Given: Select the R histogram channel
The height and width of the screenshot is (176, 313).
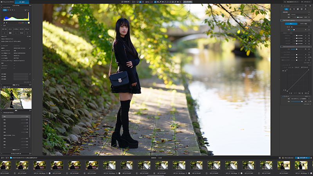Looking at the screenshot, I should tap(8, 10).
